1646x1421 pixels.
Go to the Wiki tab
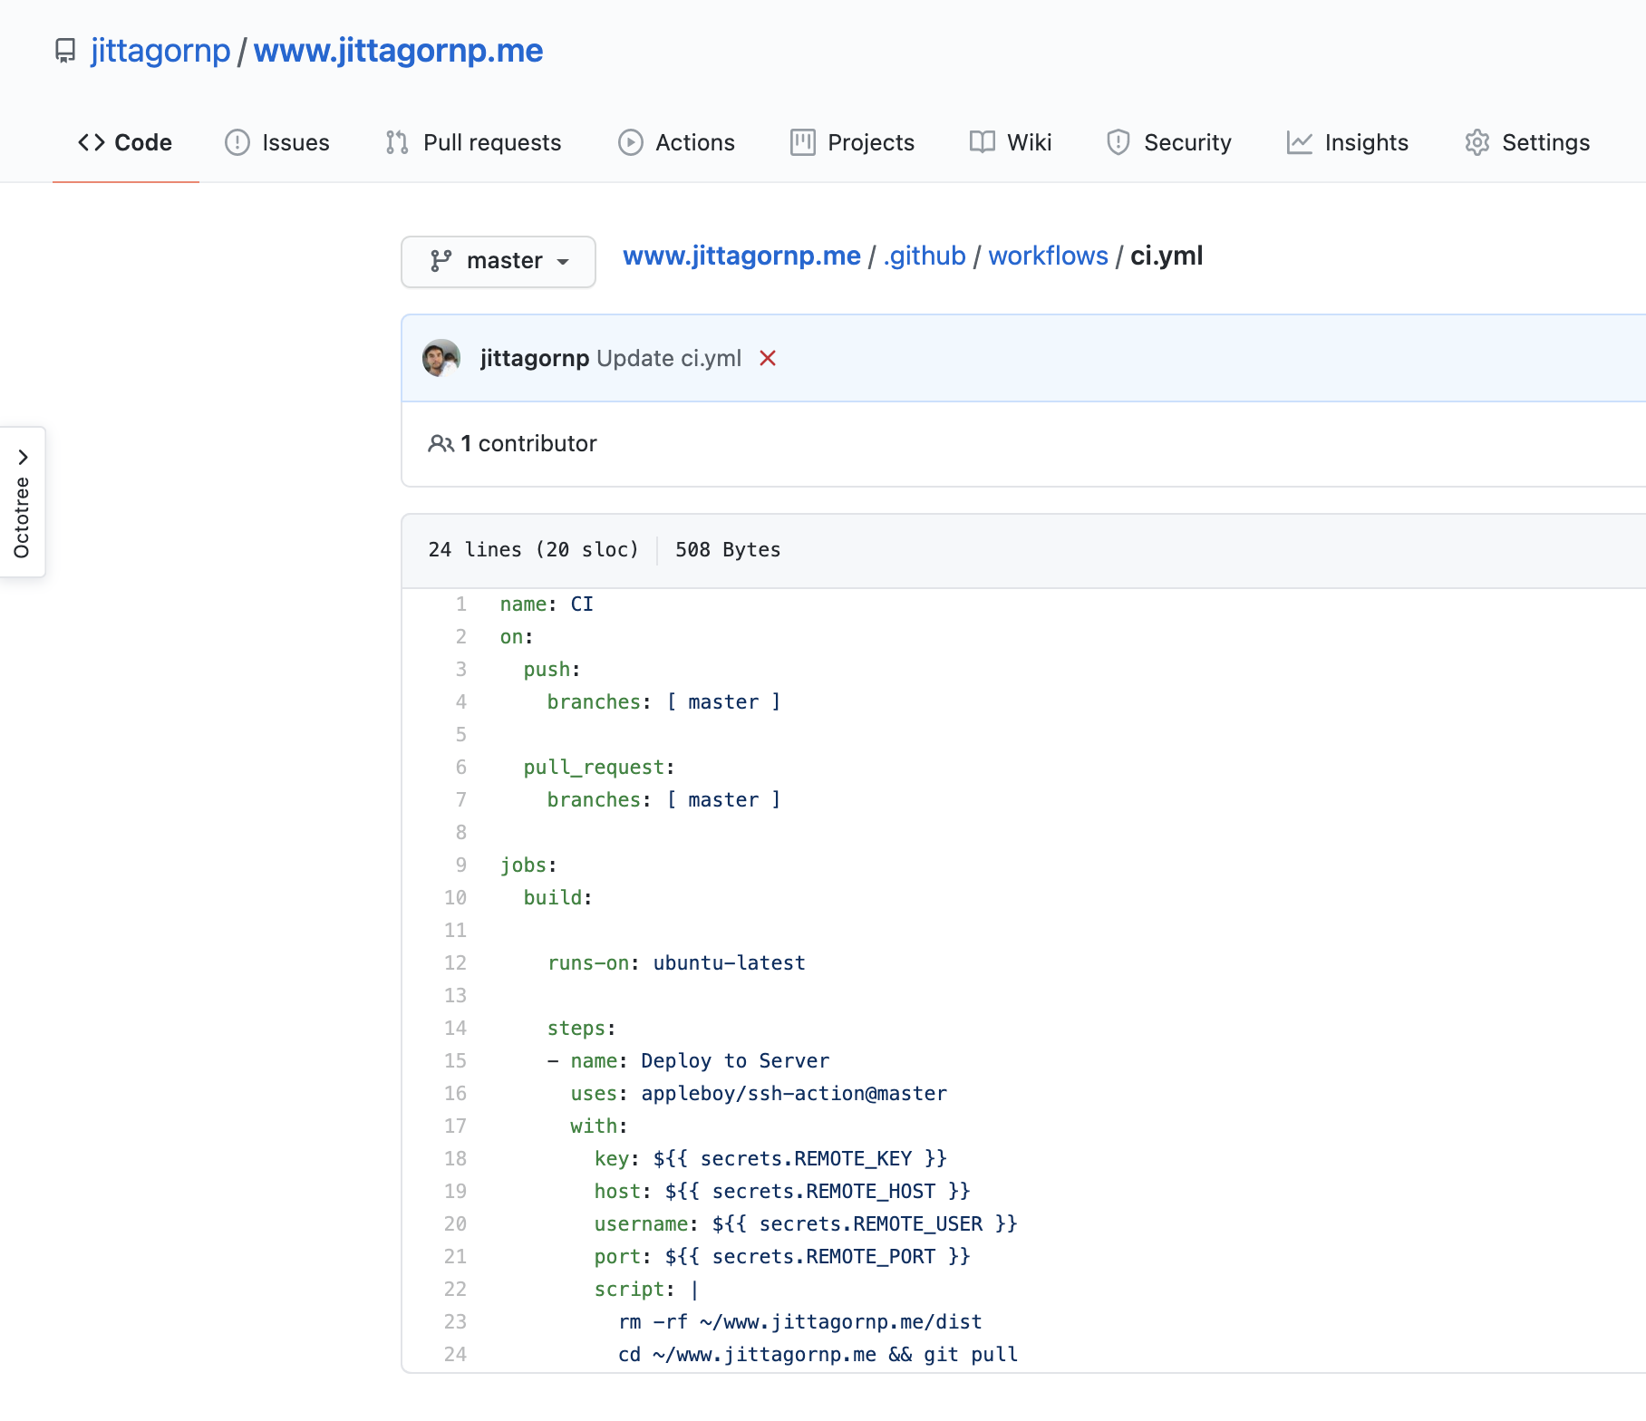pos(1011,143)
